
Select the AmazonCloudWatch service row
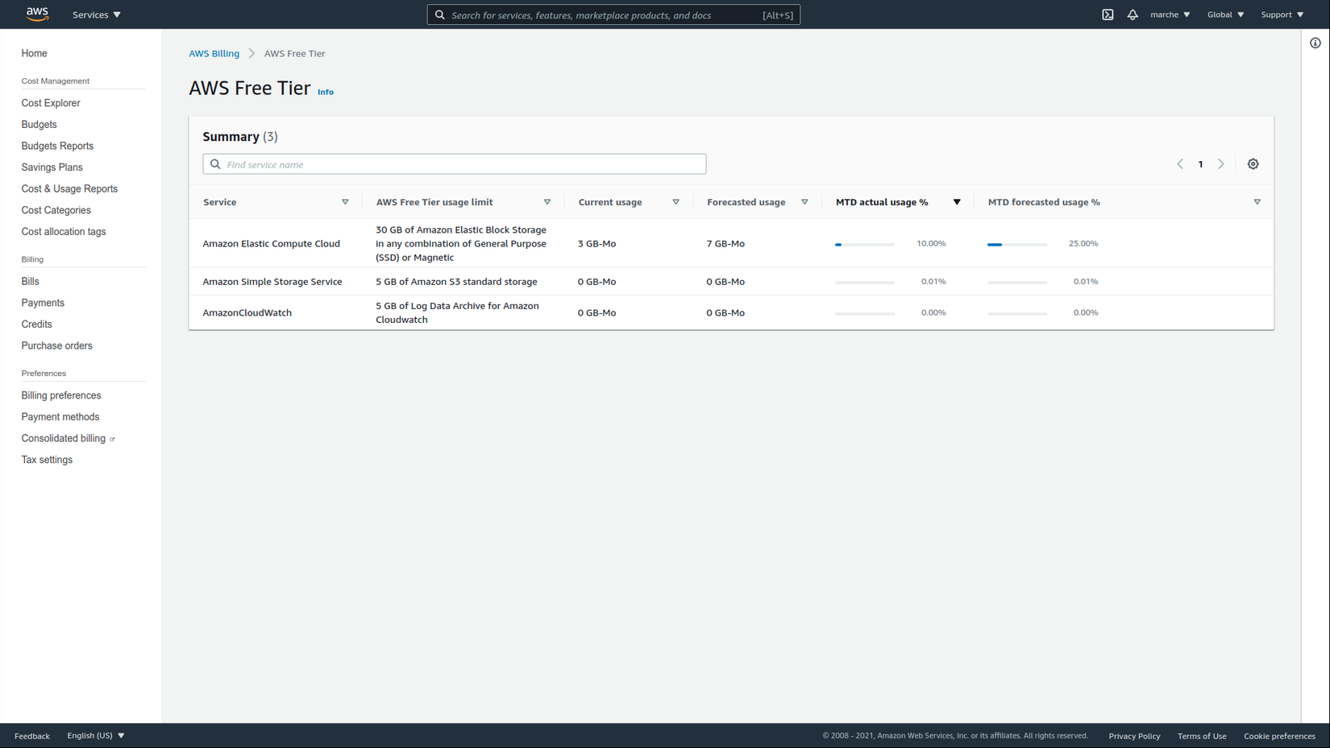(731, 312)
